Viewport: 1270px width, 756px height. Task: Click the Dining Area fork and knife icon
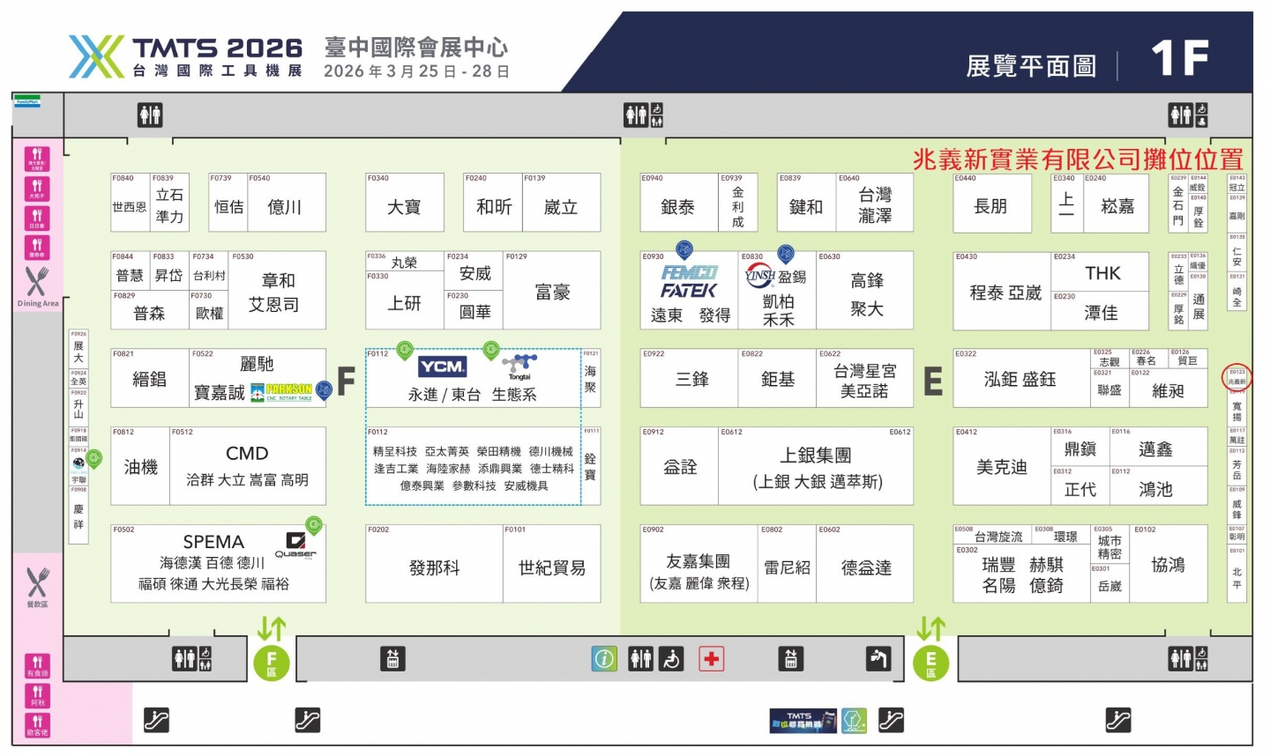pyautogui.click(x=37, y=282)
